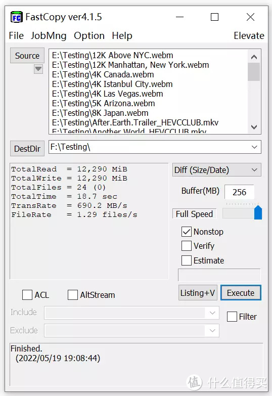Tick the ACL checkbox
Screen dimensions: 272x396
[27, 295]
